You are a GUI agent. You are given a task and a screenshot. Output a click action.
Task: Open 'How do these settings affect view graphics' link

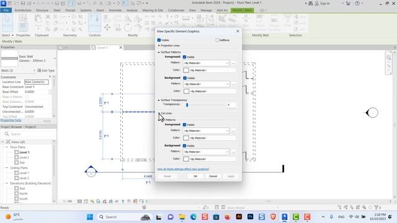183,169
